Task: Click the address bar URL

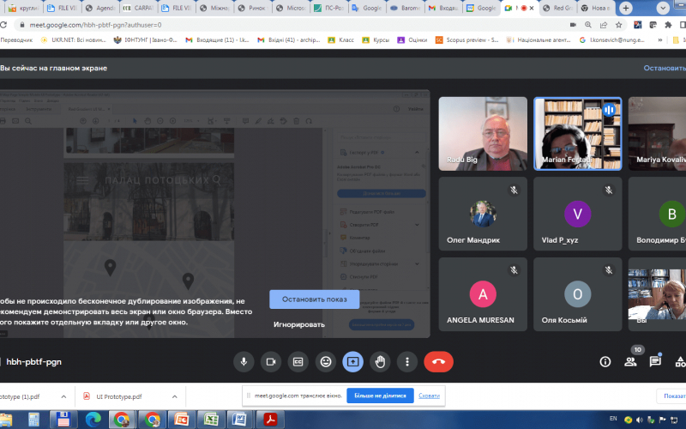Action: pos(95,25)
